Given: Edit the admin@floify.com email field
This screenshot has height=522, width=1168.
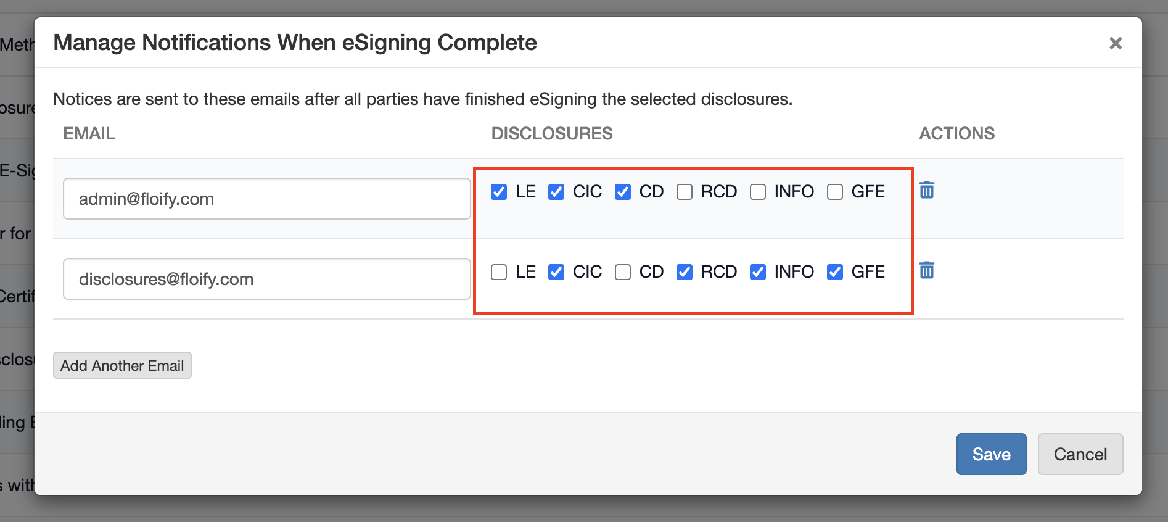Looking at the screenshot, I should click(266, 199).
